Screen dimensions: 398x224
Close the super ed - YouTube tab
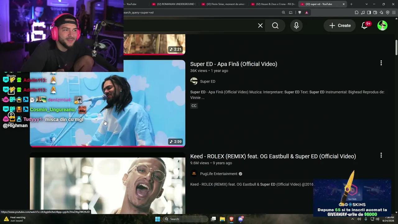[344, 4]
